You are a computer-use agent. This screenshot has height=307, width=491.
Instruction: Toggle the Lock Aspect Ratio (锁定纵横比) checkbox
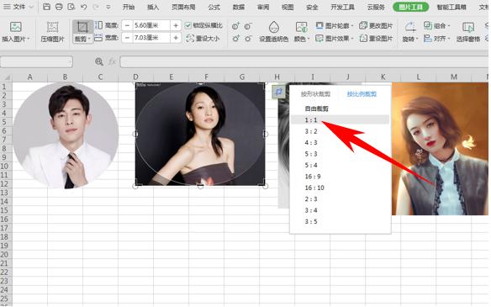click(x=187, y=26)
